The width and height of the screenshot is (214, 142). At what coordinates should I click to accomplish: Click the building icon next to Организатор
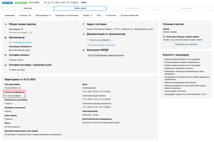pos(6,38)
